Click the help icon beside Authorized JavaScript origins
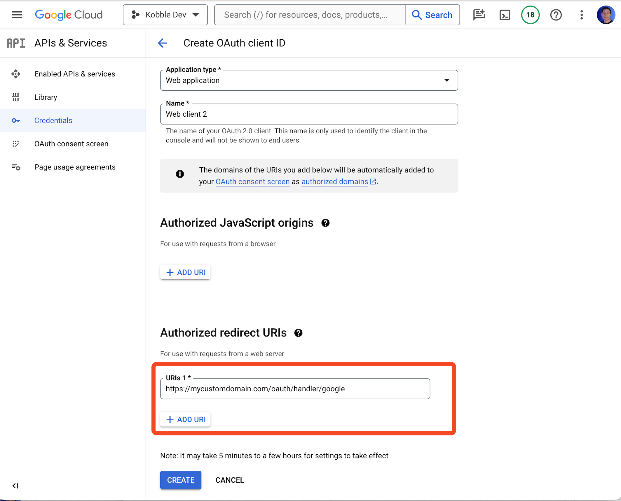The image size is (621, 501). (x=325, y=223)
